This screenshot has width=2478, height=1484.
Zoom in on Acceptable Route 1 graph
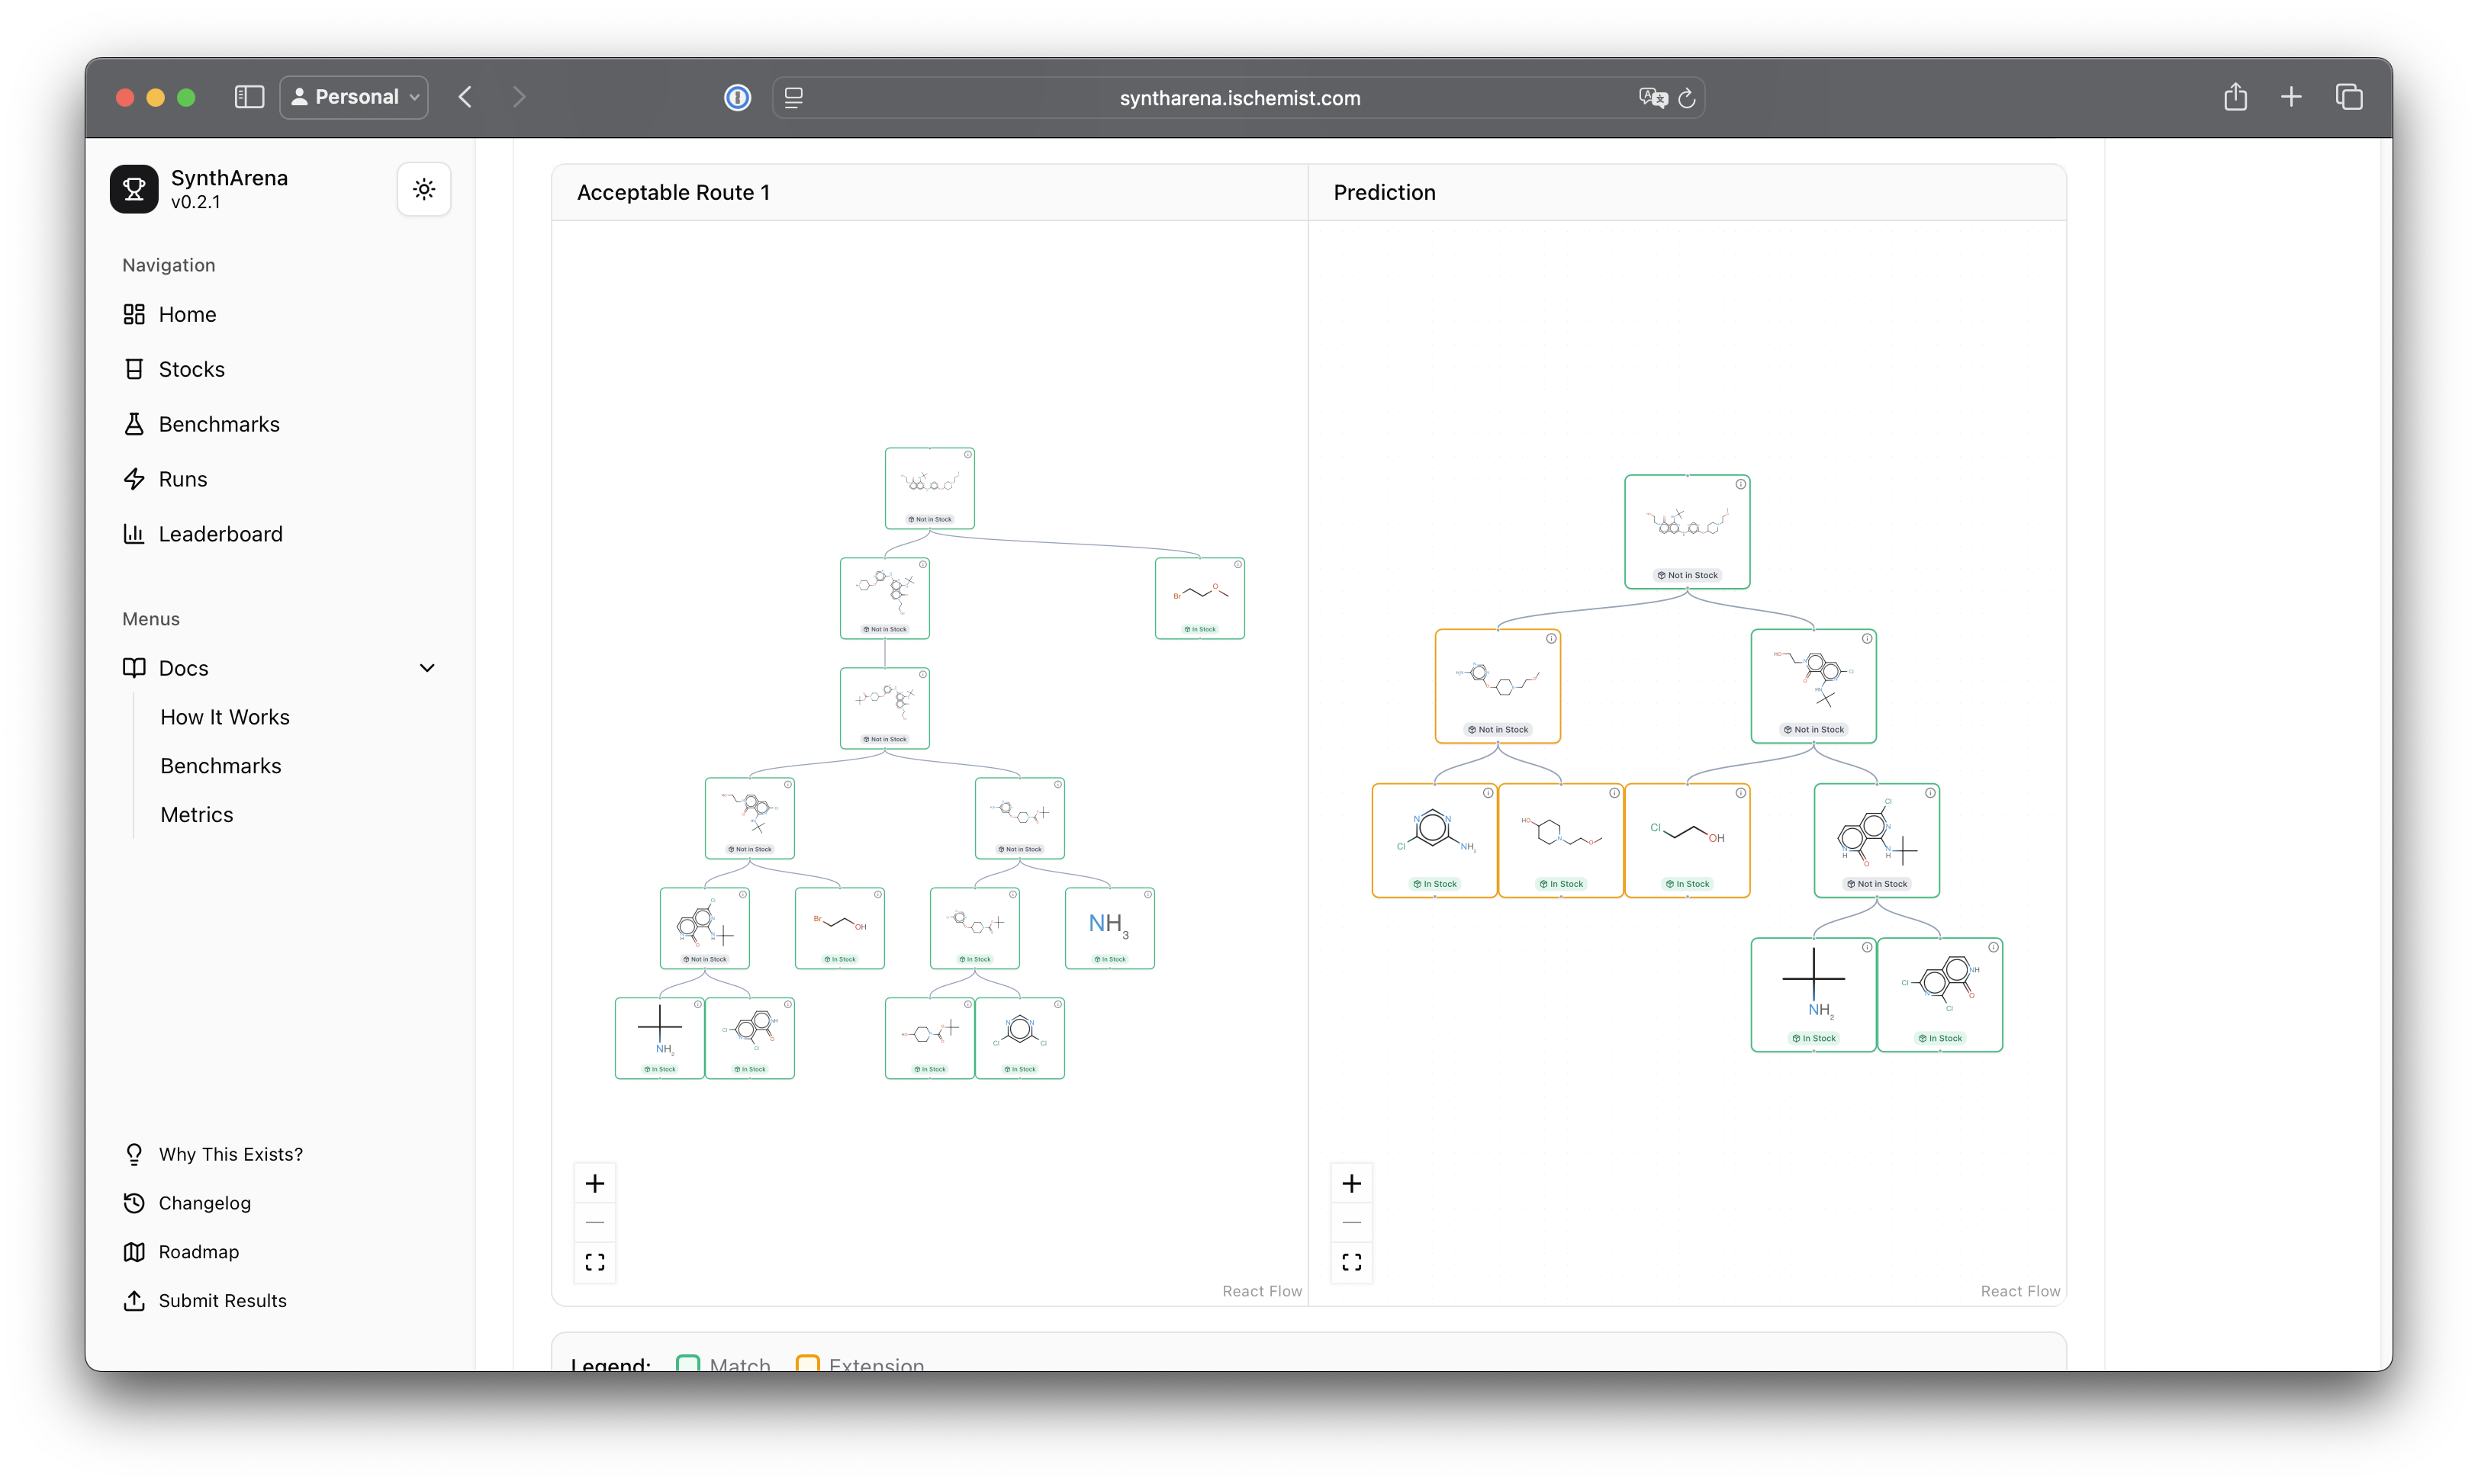pyautogui.click(x=595, y=1184)
